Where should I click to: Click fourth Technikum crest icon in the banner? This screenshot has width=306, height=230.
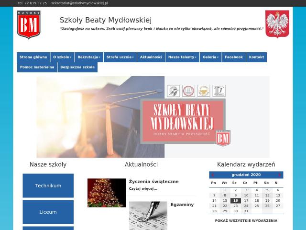(219, 91)
